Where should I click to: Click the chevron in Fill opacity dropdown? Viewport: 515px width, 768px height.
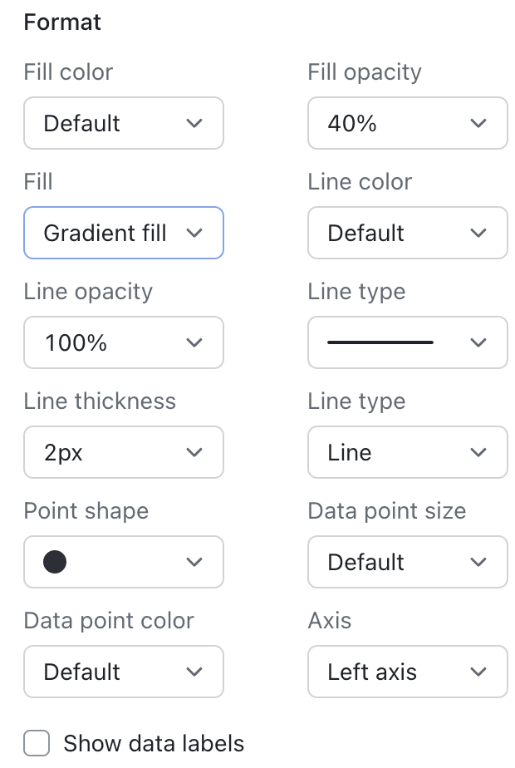(478, 123)
